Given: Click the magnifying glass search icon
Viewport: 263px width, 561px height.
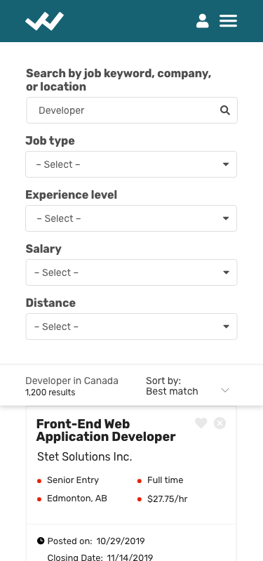Looking at the screenshot, I should pos(224,110).
